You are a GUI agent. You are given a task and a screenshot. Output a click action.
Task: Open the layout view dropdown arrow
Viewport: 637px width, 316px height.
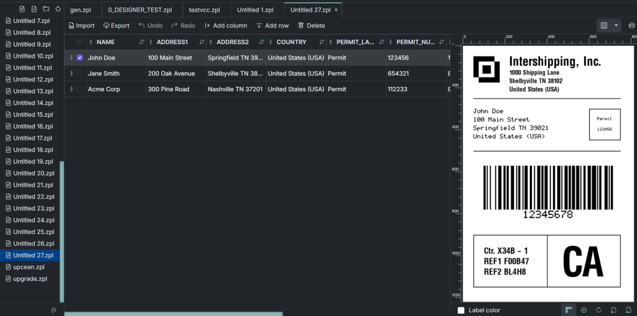point(616,25)
